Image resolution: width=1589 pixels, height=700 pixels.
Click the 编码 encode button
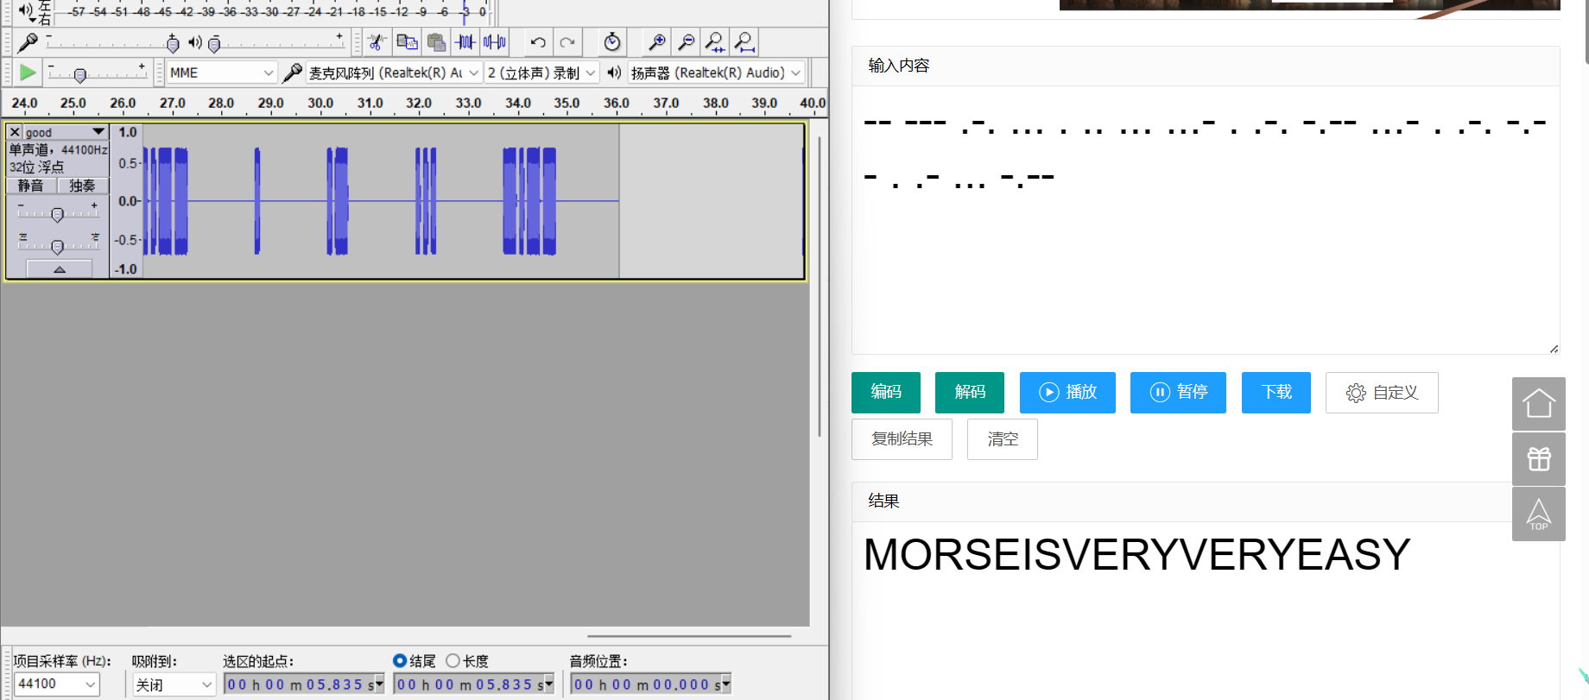coord(886,393)
